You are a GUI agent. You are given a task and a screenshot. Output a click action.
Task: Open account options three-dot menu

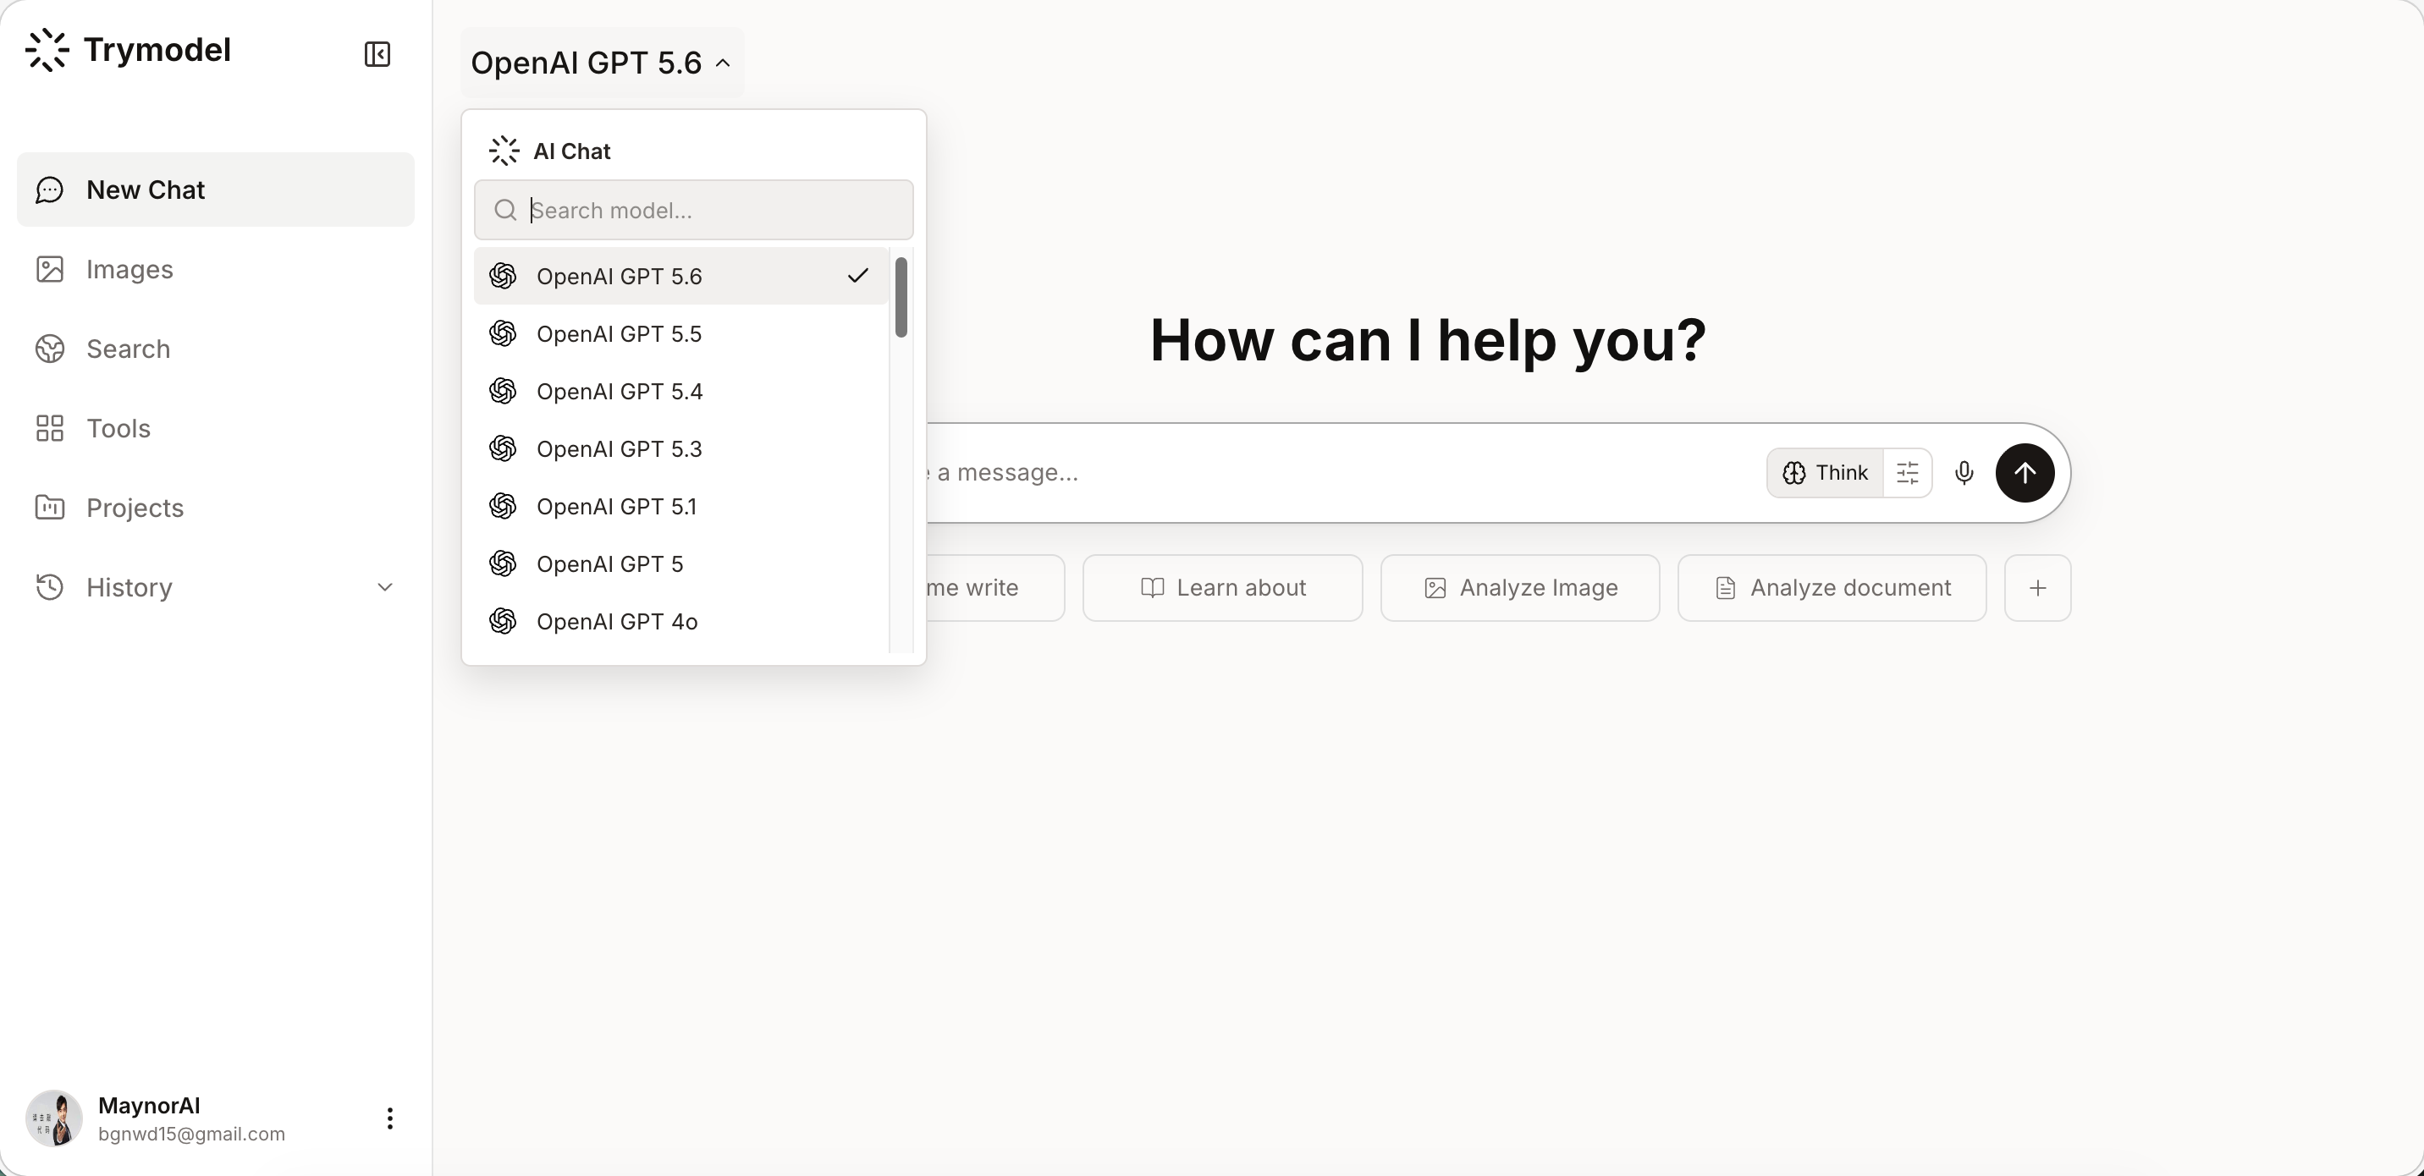(x=389, y=1118)
